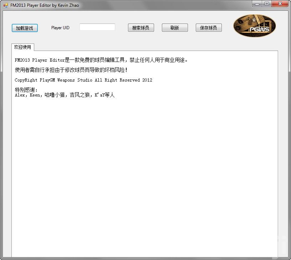
Task: Click the 搜索球员 search button
Action: click(x=141, y=28)
